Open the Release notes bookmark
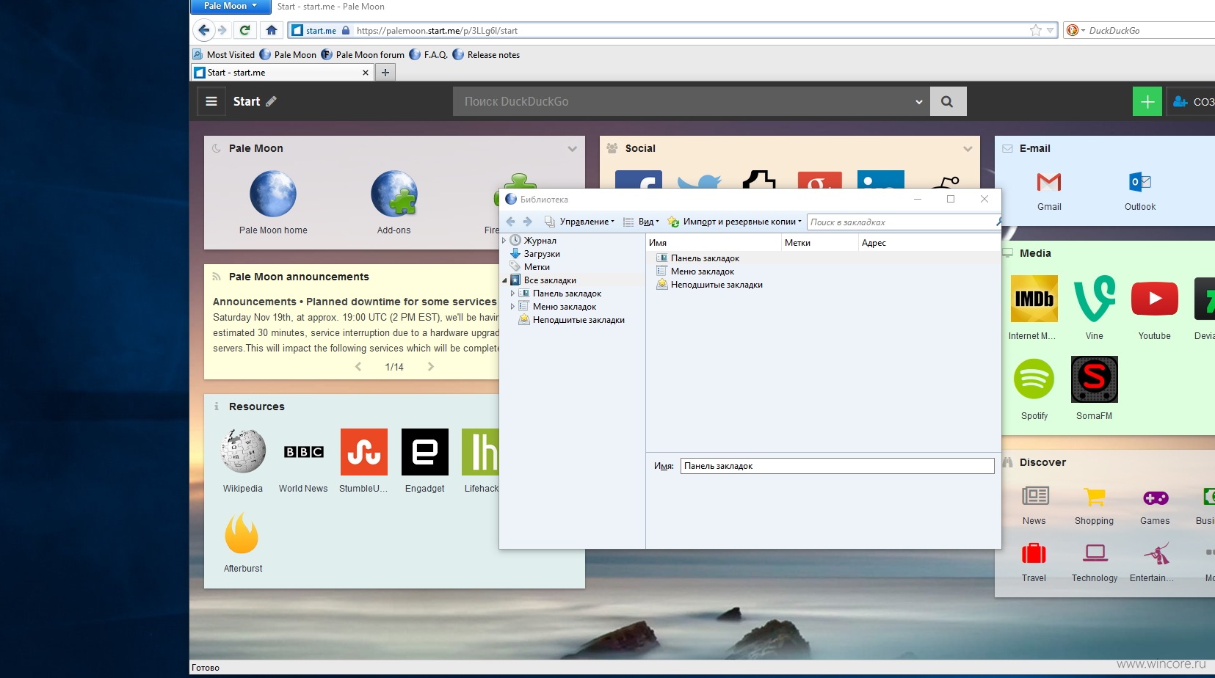The image size is (1215, 678). pos(486,55)
